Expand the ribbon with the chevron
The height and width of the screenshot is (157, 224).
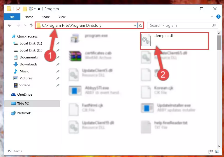[x=212, y=17]
